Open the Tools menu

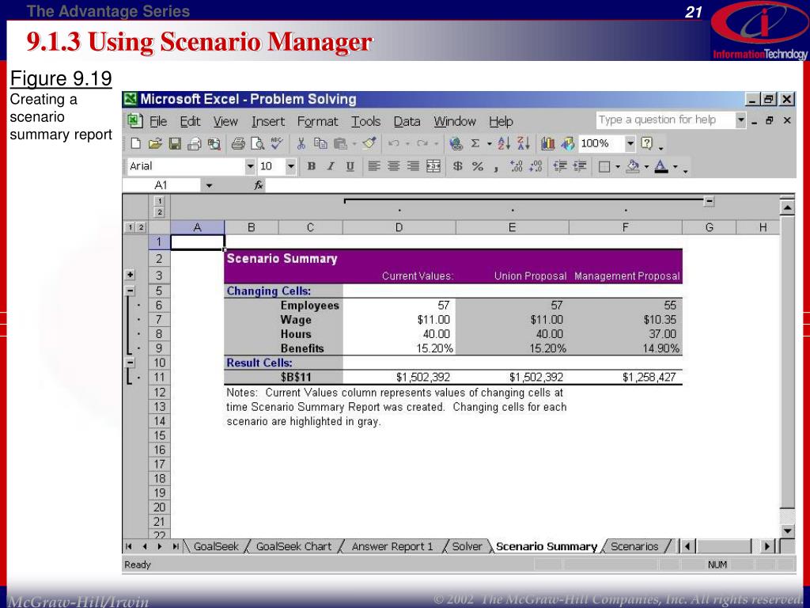[x=365, y=121]
